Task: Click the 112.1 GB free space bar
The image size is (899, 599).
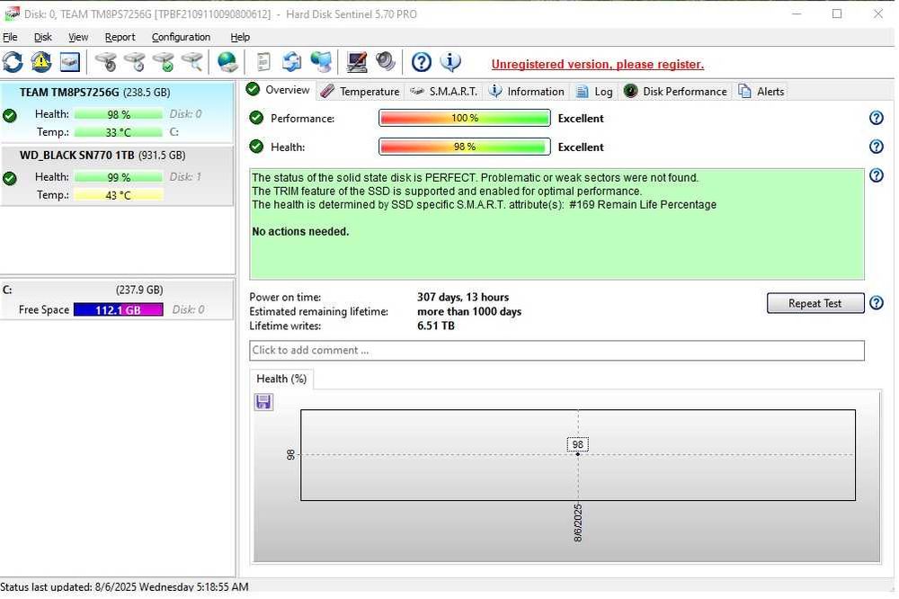Action: [118, 309]
